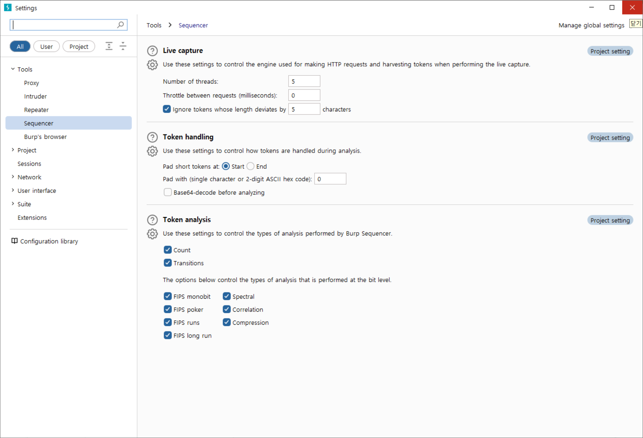
Task: Toggle Ignore tokens length deviation checkbox
Action: coord(167,109)
